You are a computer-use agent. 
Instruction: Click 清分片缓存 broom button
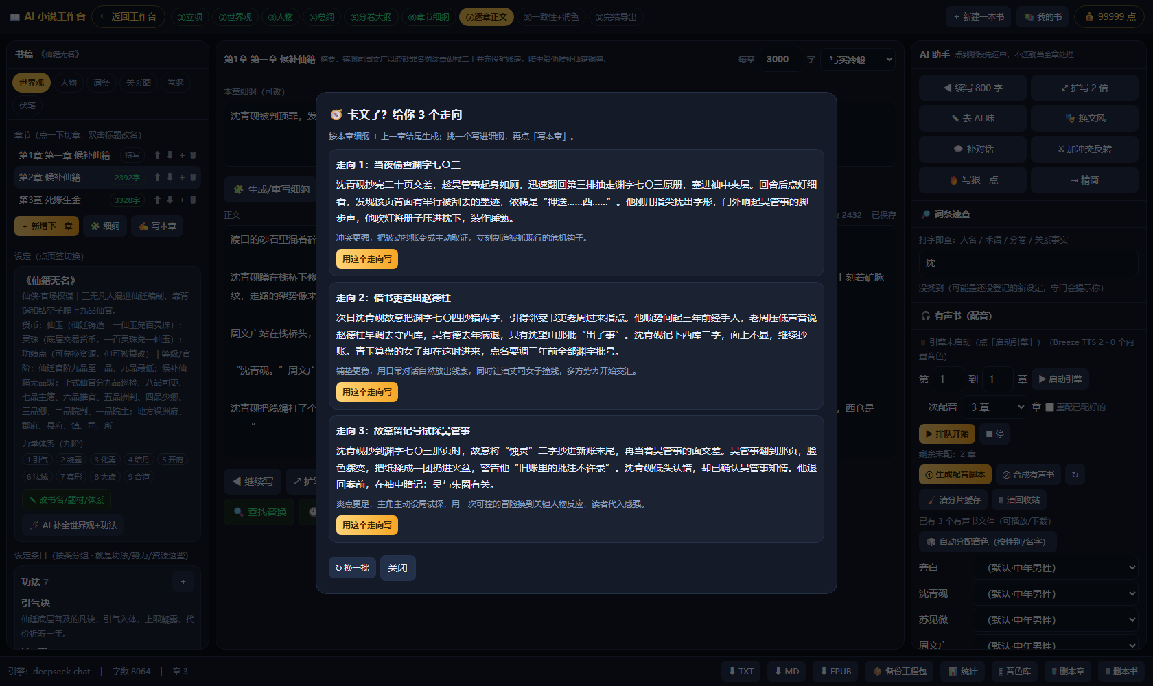953,500
